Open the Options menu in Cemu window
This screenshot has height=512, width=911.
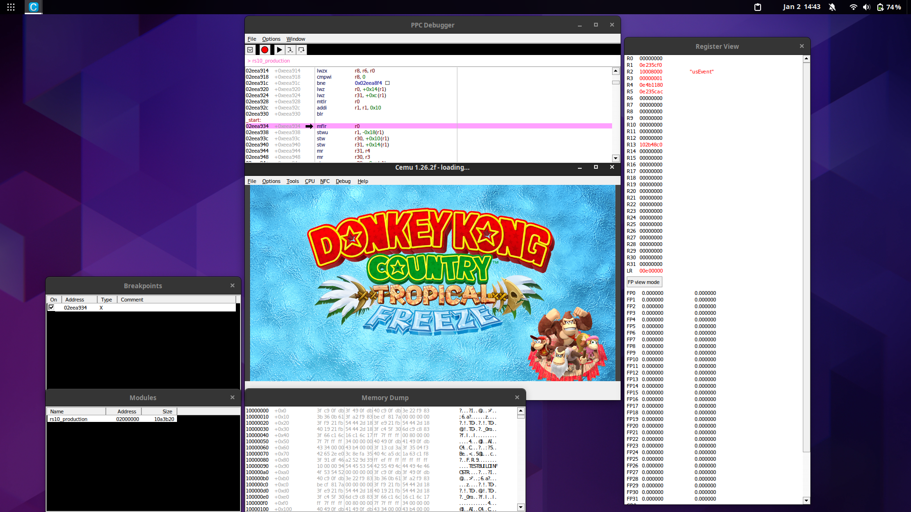point(271,181)
